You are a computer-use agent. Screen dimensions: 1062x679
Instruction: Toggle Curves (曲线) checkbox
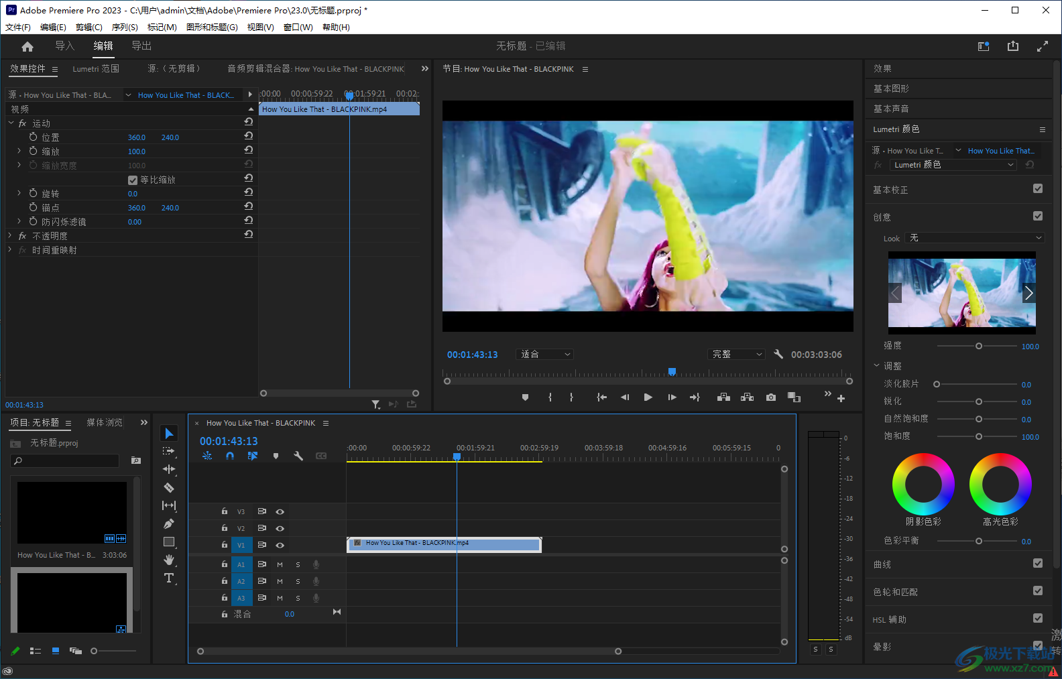pos(1038,563)
